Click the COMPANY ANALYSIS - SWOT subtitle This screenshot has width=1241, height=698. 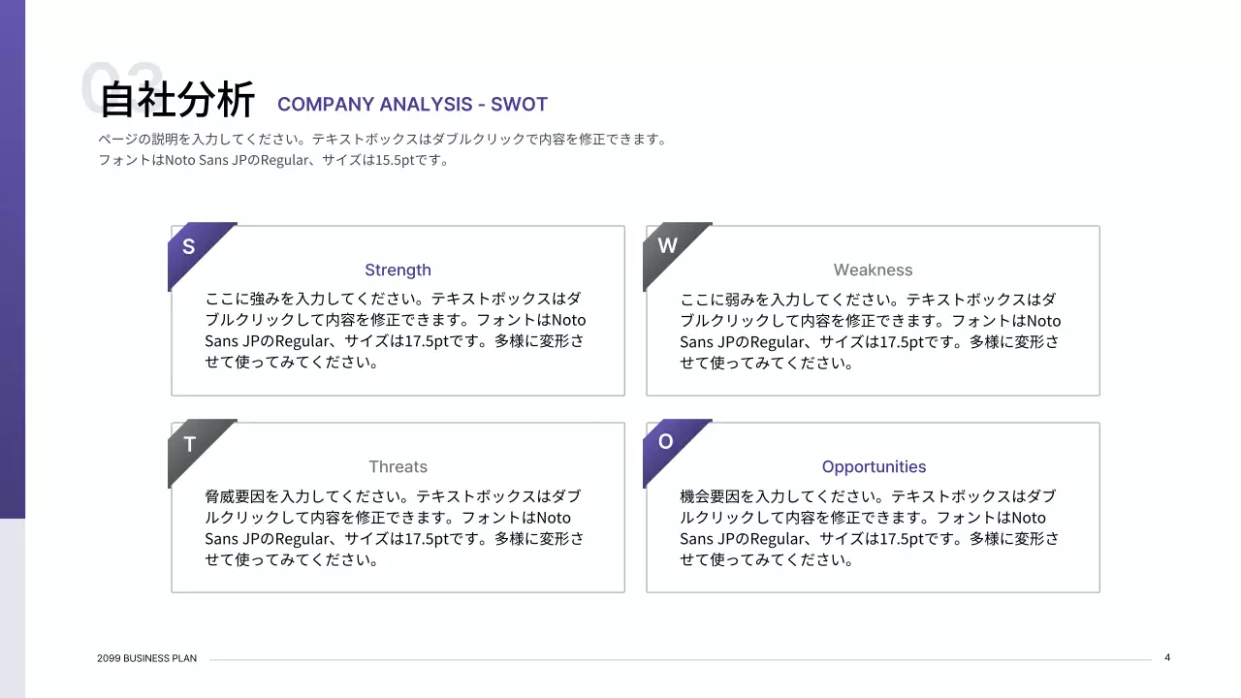pos(413,105)
